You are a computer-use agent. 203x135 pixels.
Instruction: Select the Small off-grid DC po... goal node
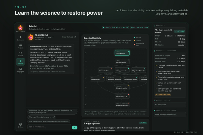pyautogui.click(x=122, y=105)
